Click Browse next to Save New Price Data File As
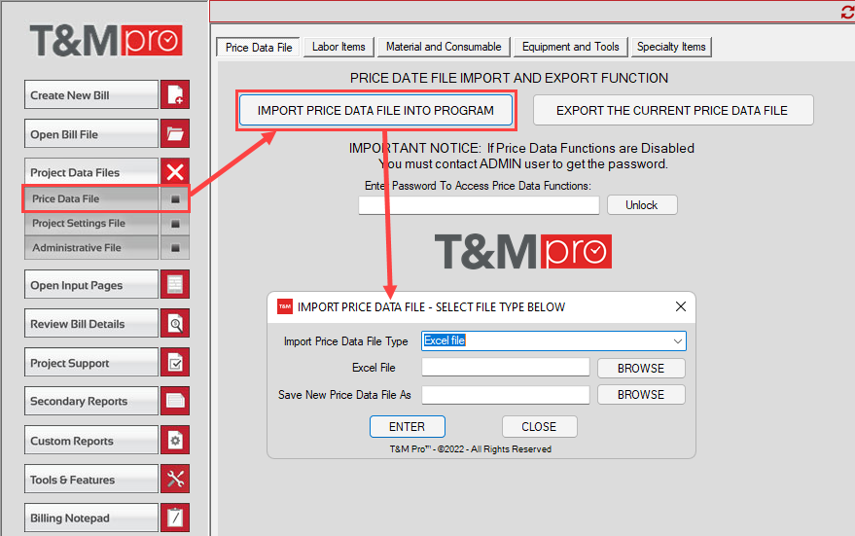 point(641,394)
